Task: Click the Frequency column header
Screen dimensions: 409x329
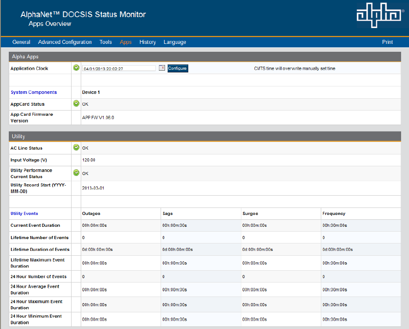Action: (334, 214)
